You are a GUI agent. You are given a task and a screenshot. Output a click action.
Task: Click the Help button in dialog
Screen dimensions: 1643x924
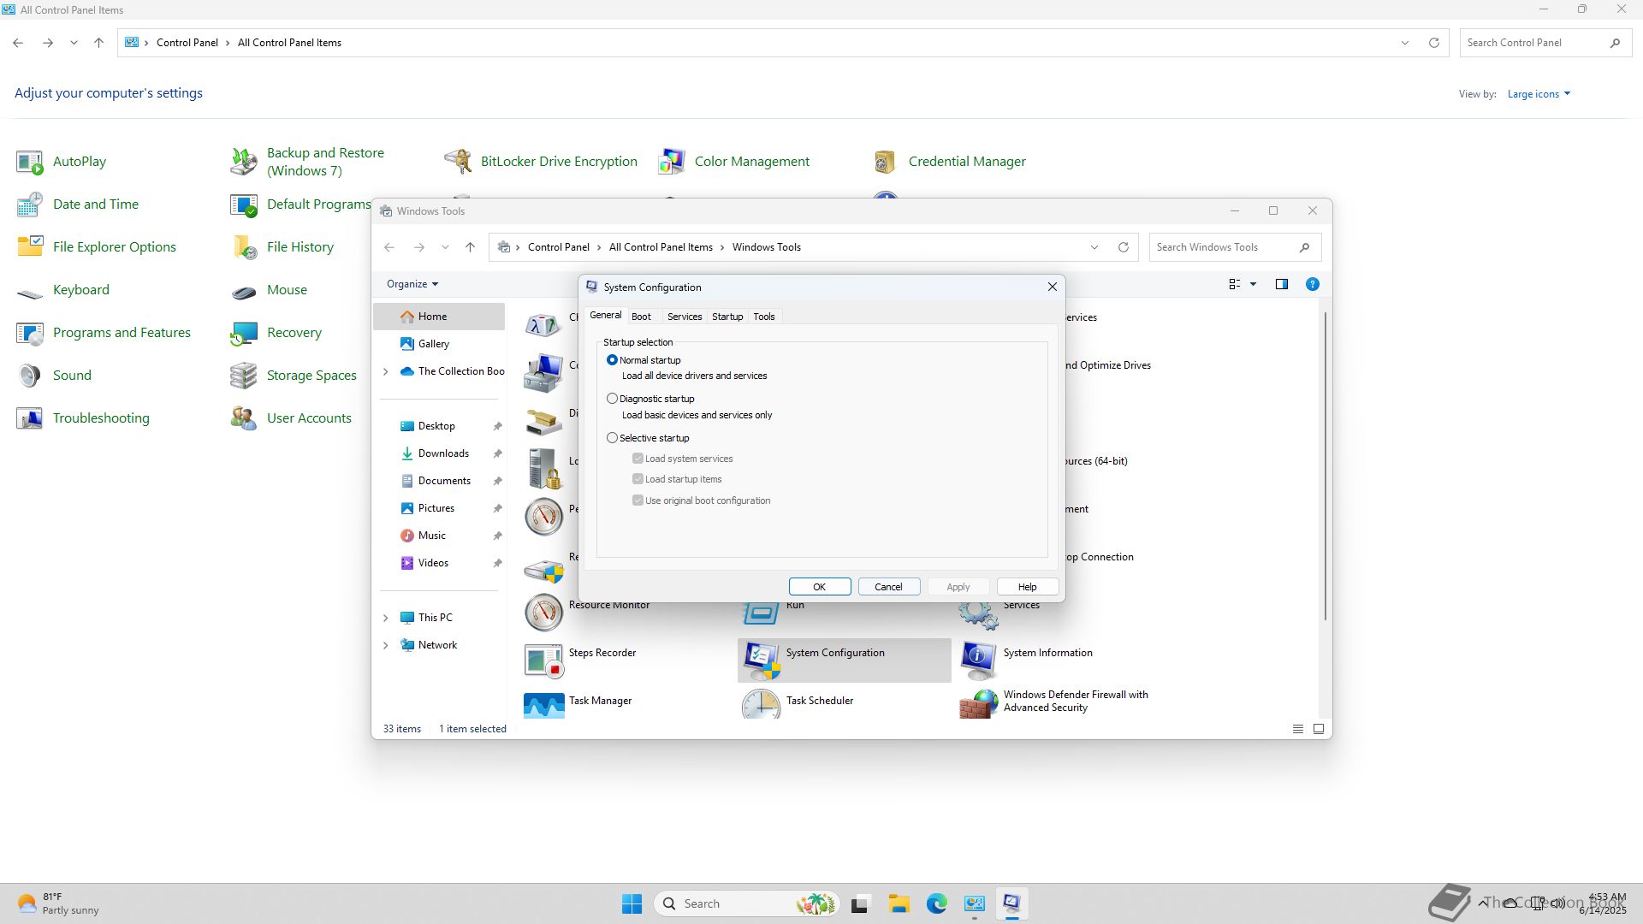[1027, 587]
